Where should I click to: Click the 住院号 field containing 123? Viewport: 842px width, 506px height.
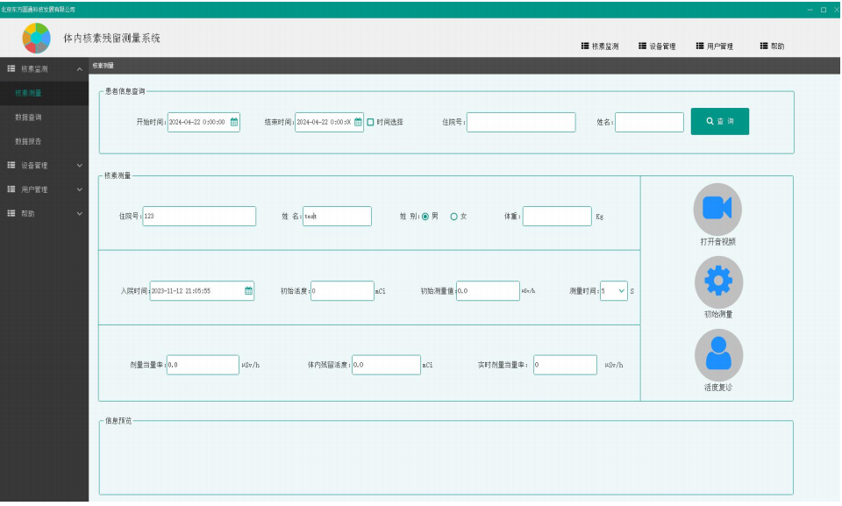point(199,216)
